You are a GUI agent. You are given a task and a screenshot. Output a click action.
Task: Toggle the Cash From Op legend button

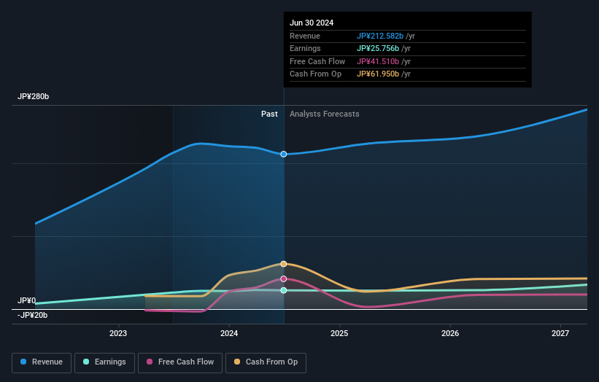(266, 362)
